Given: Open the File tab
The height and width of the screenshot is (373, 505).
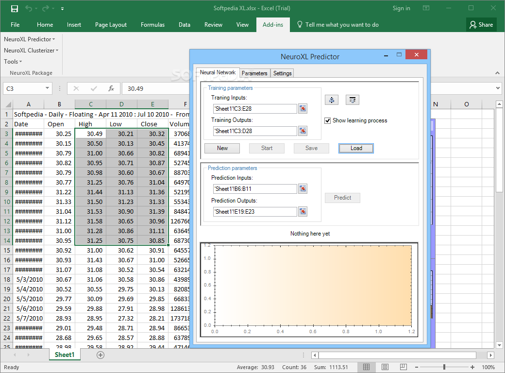Looking at the screenshot, I should point(15,24).
